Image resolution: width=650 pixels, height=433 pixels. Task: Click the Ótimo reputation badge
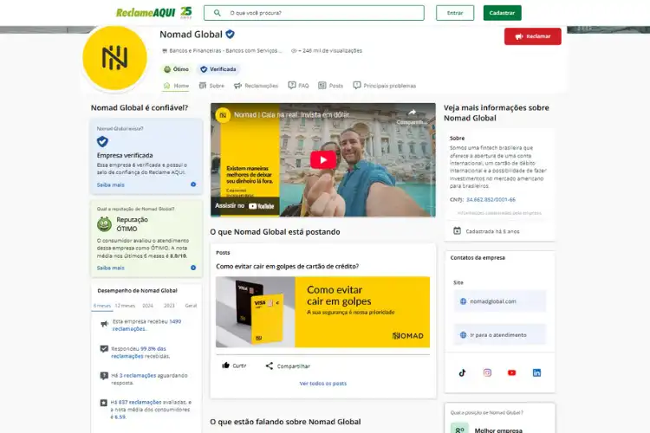[176, 69]
